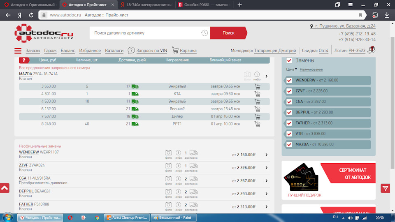
Task: Open browser downloads icon
Action: 387,15
